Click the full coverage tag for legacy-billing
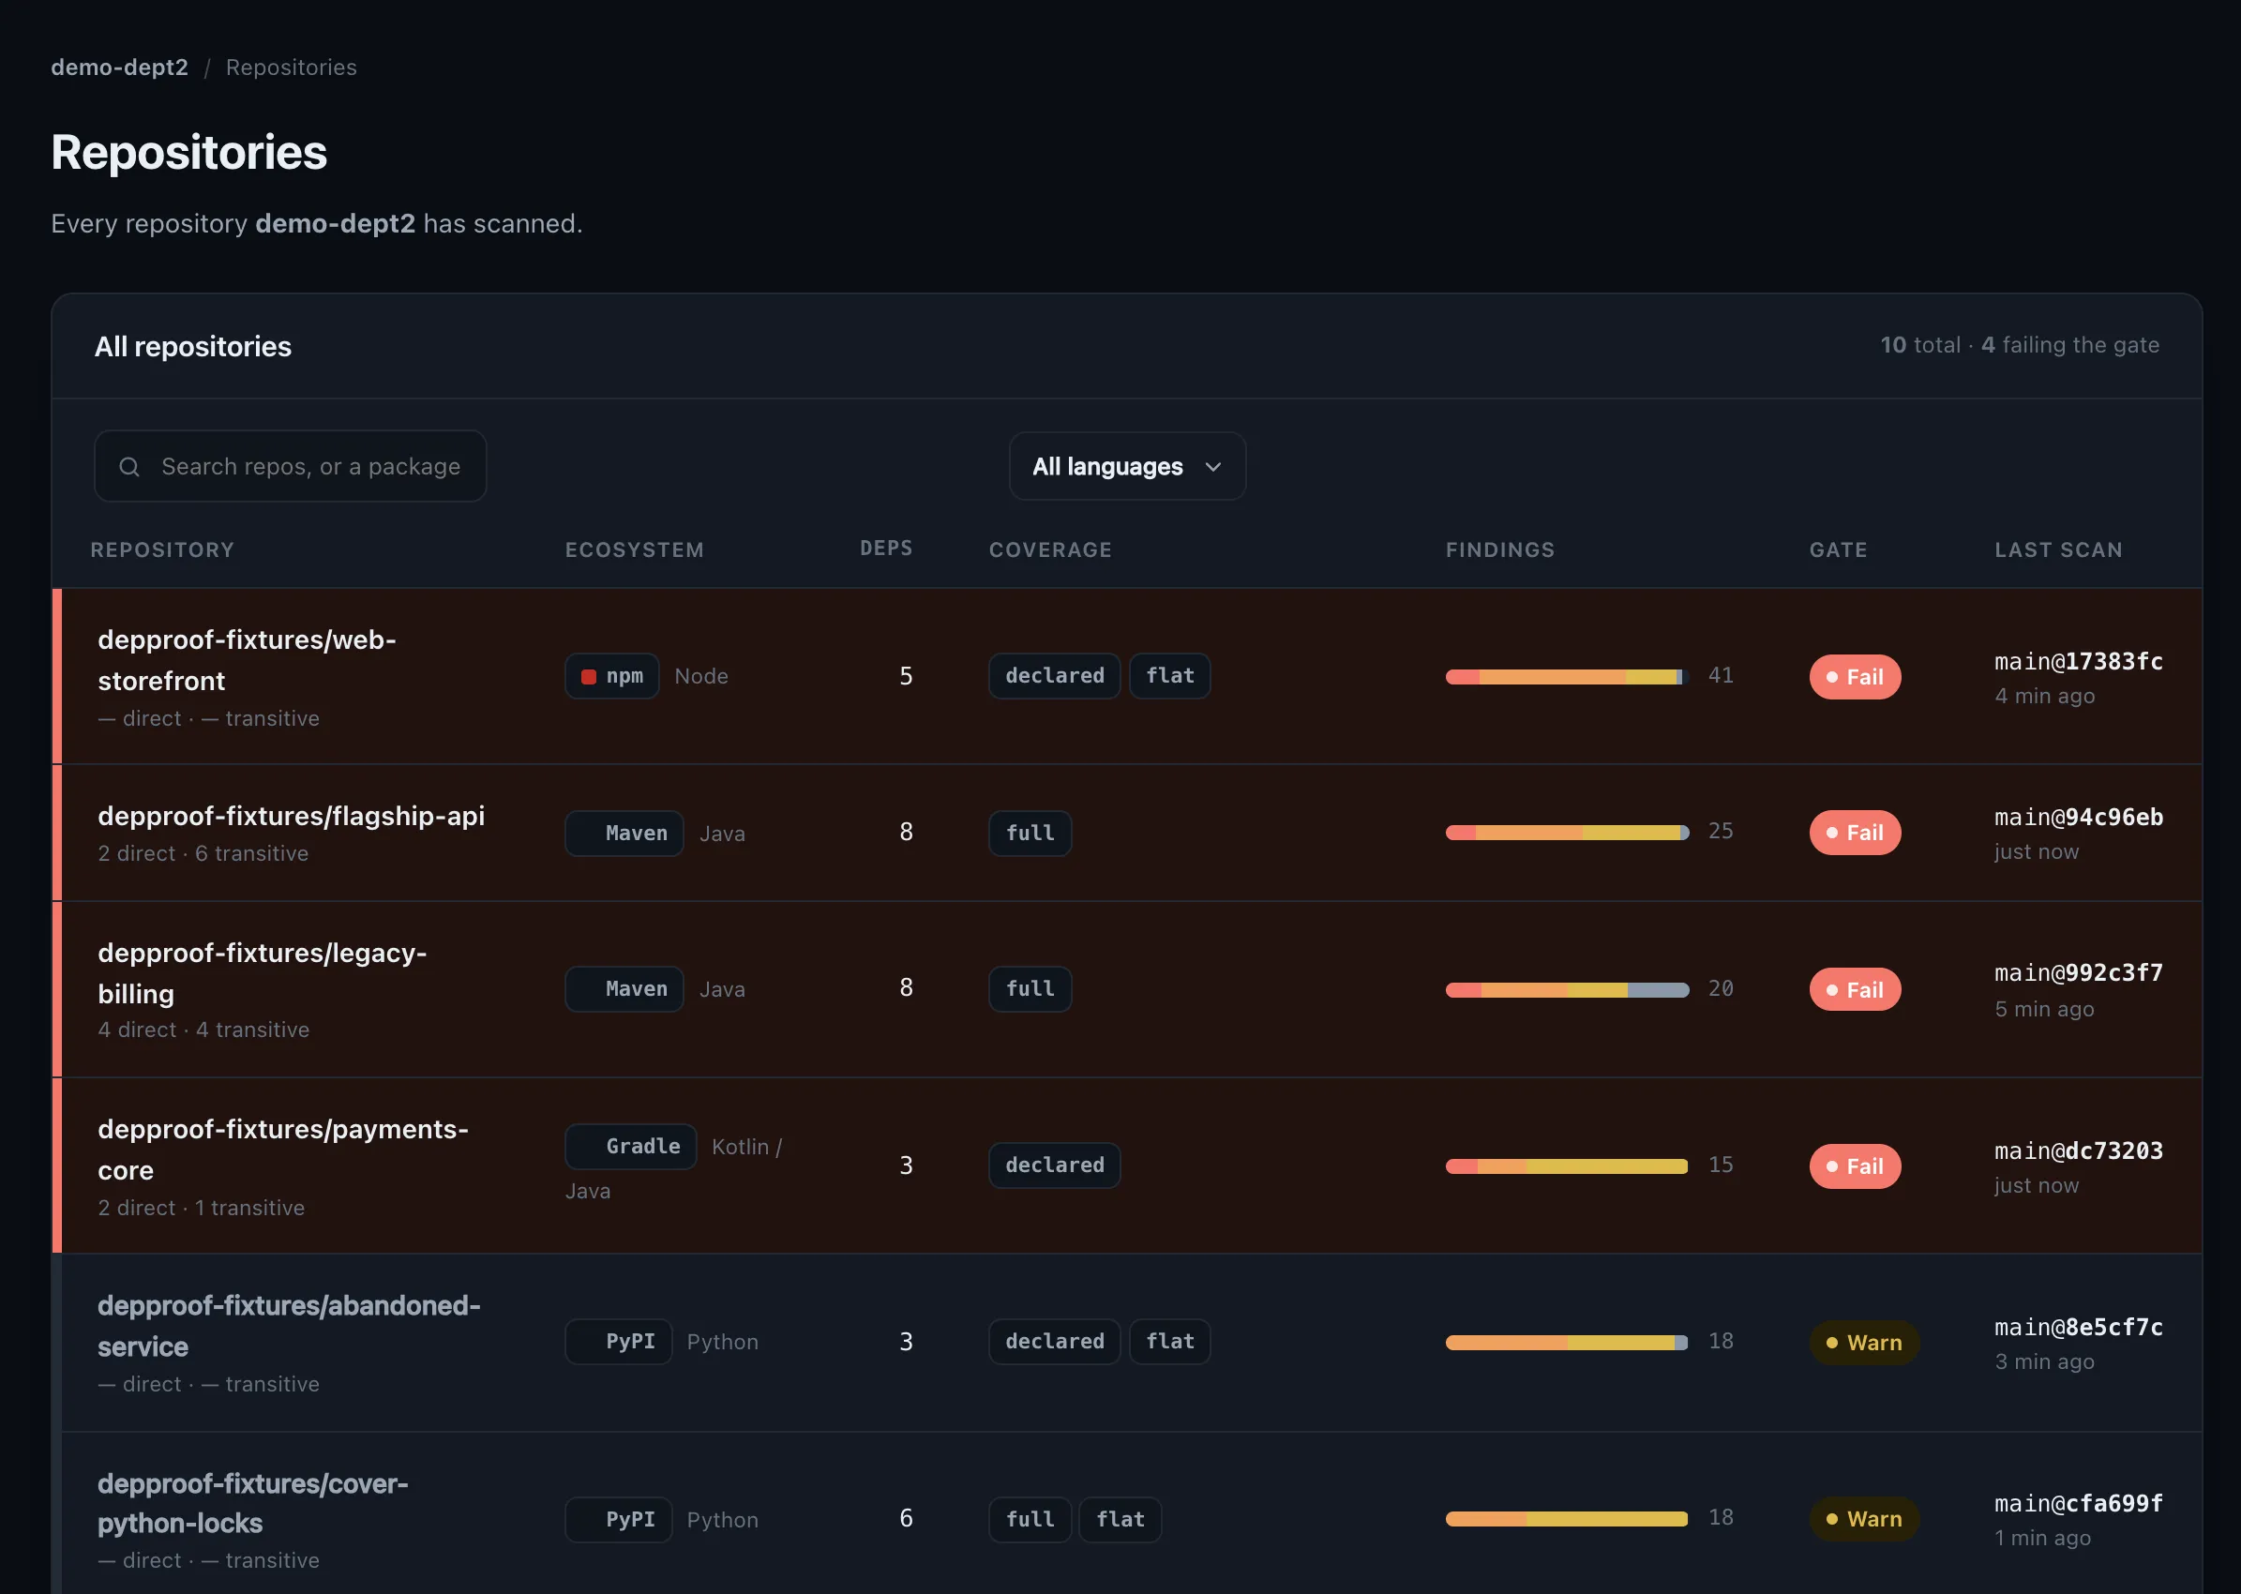Screen dimensions: 2241x1594 (1030, 989)
